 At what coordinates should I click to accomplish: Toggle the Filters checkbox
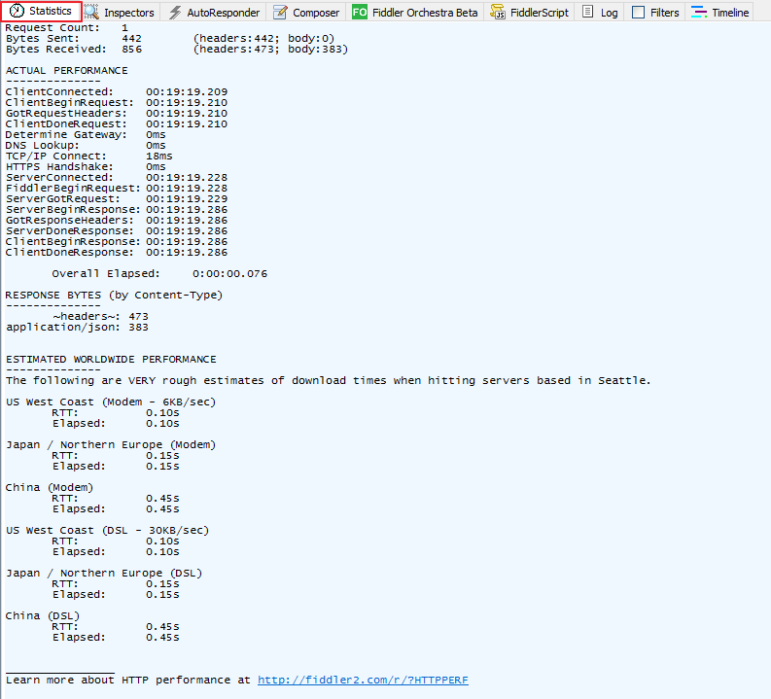pos(638,13)
